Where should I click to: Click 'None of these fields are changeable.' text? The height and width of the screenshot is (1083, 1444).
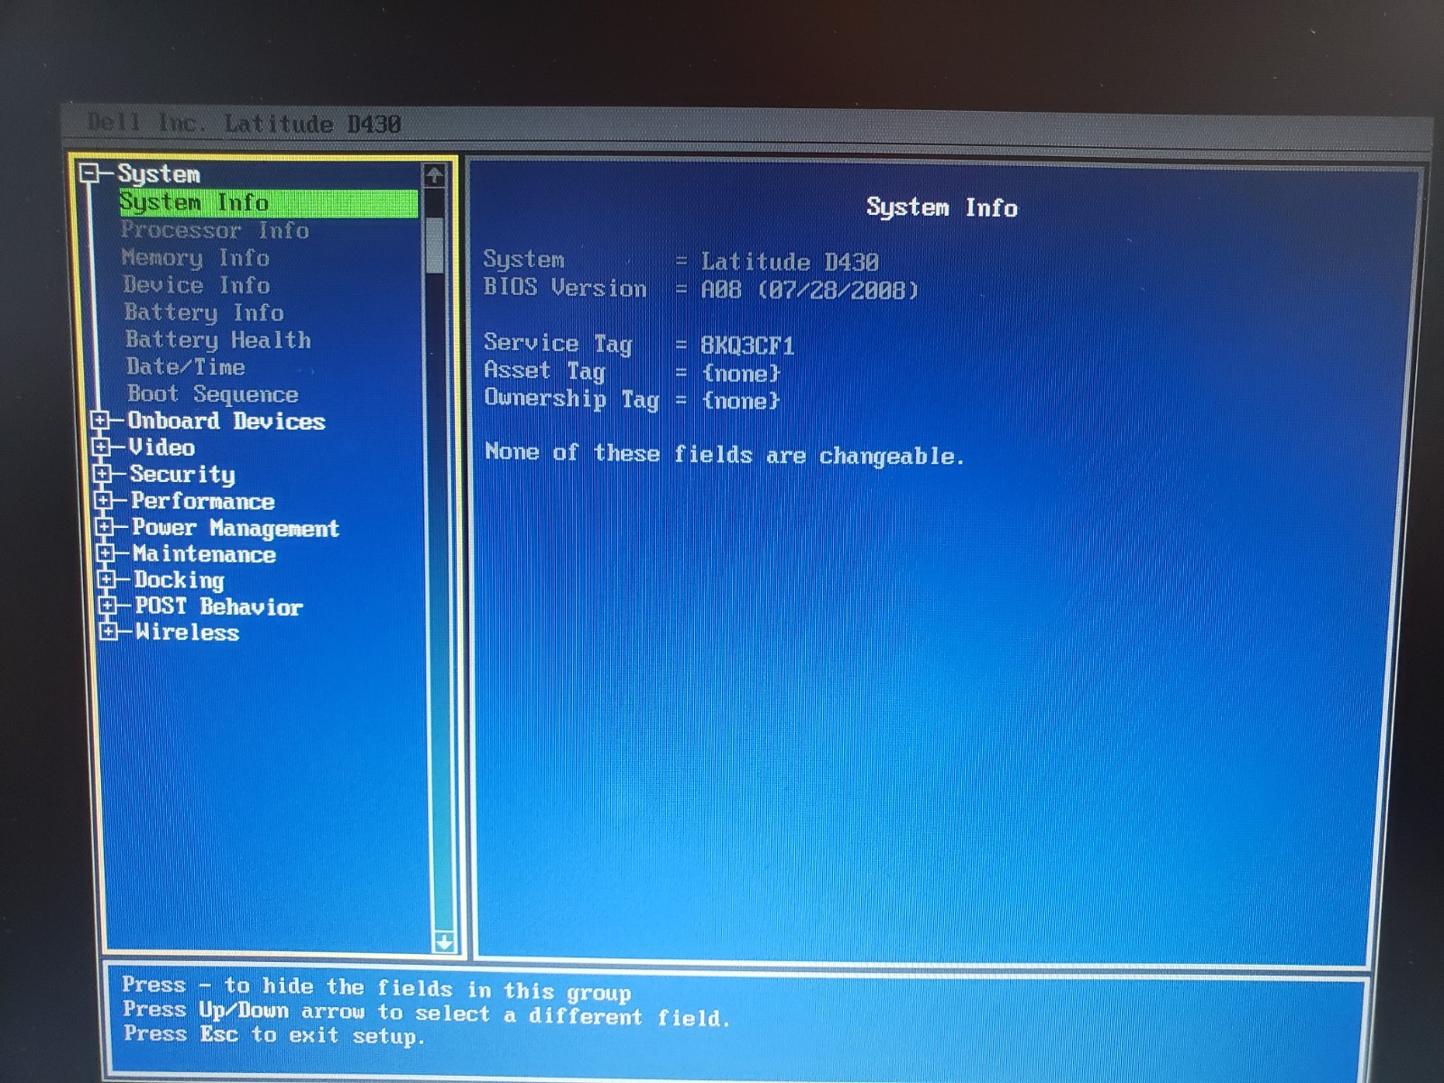tap(724, 454)
